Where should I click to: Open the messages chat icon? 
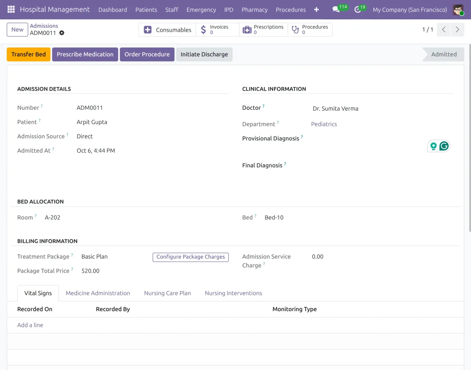pyautogui.click(x=336, y=9)
